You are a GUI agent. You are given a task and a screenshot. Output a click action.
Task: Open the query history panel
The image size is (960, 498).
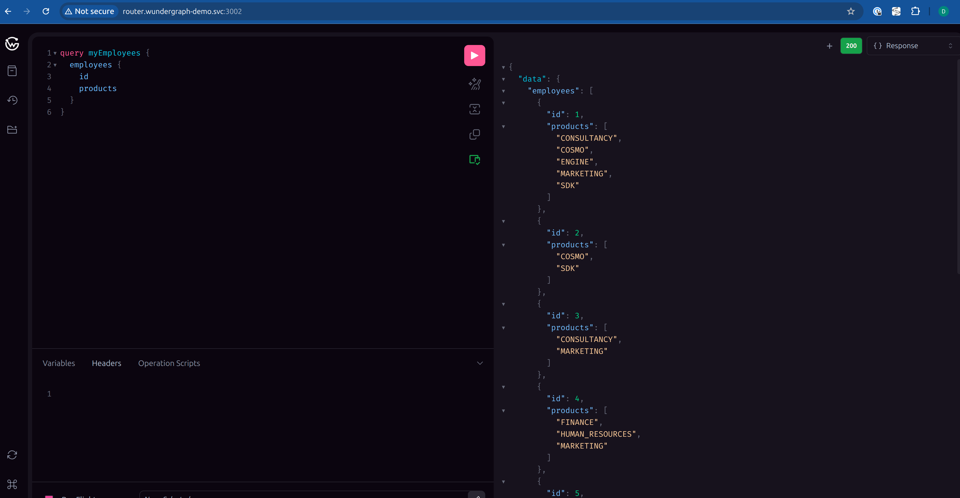pyautogui.click(x=12, y=100)
